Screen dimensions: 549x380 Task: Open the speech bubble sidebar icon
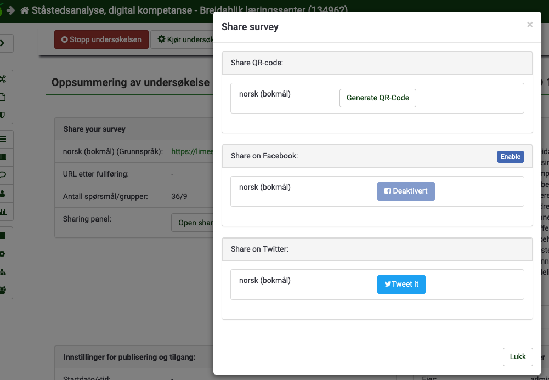click(x=4, y=175)
